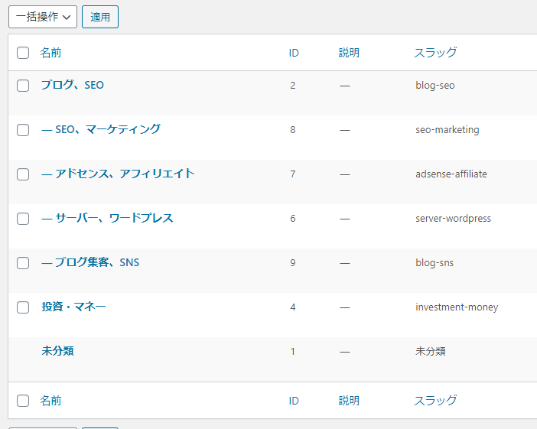Check the サーバー、ワードプレス row checkbox
The image size is (537, 429).
[x=23, y=219]
